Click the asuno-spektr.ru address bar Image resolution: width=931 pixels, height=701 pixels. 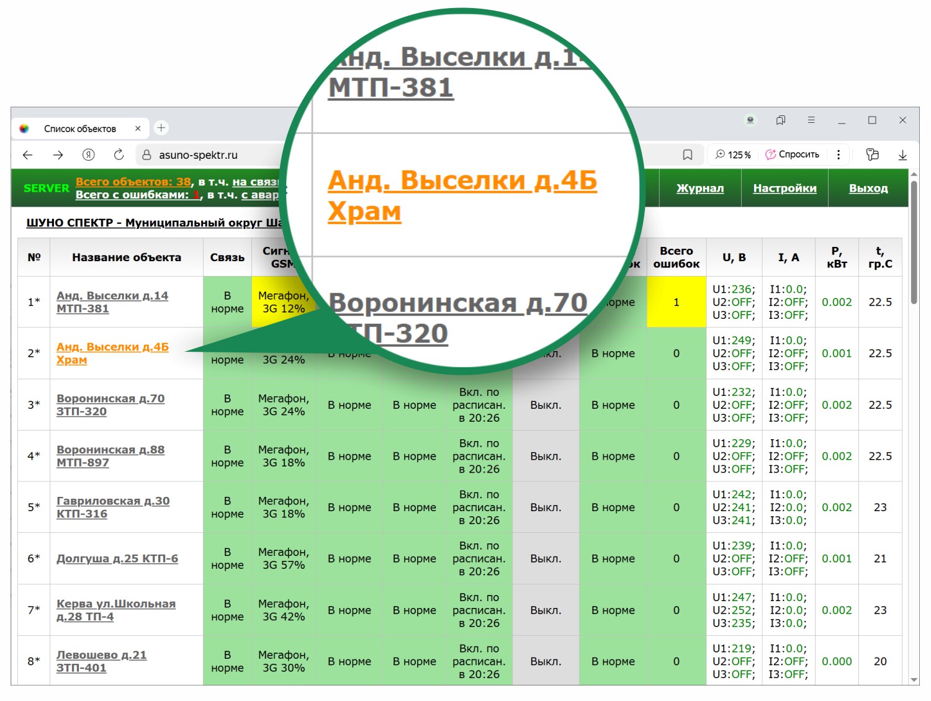(199, 155)
